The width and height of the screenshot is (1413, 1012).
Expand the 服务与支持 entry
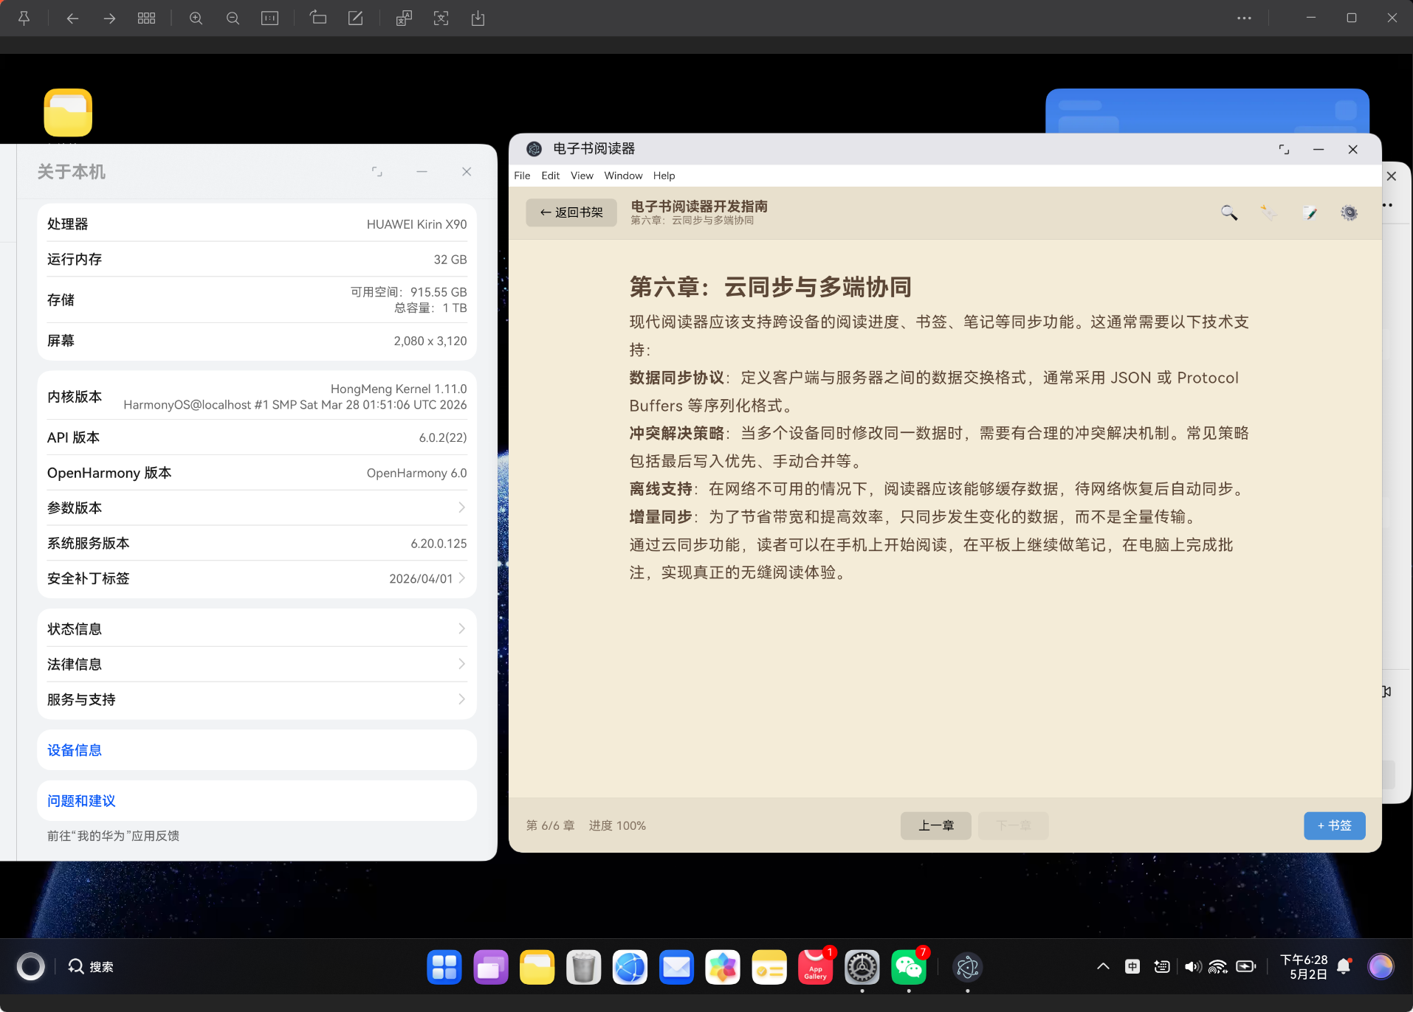click(257, 699)
